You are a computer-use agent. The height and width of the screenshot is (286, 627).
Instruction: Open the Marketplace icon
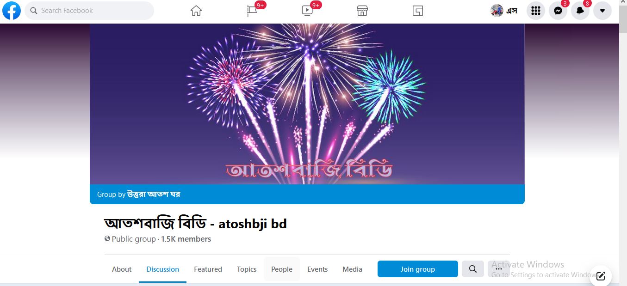click(x=362, y=11)
